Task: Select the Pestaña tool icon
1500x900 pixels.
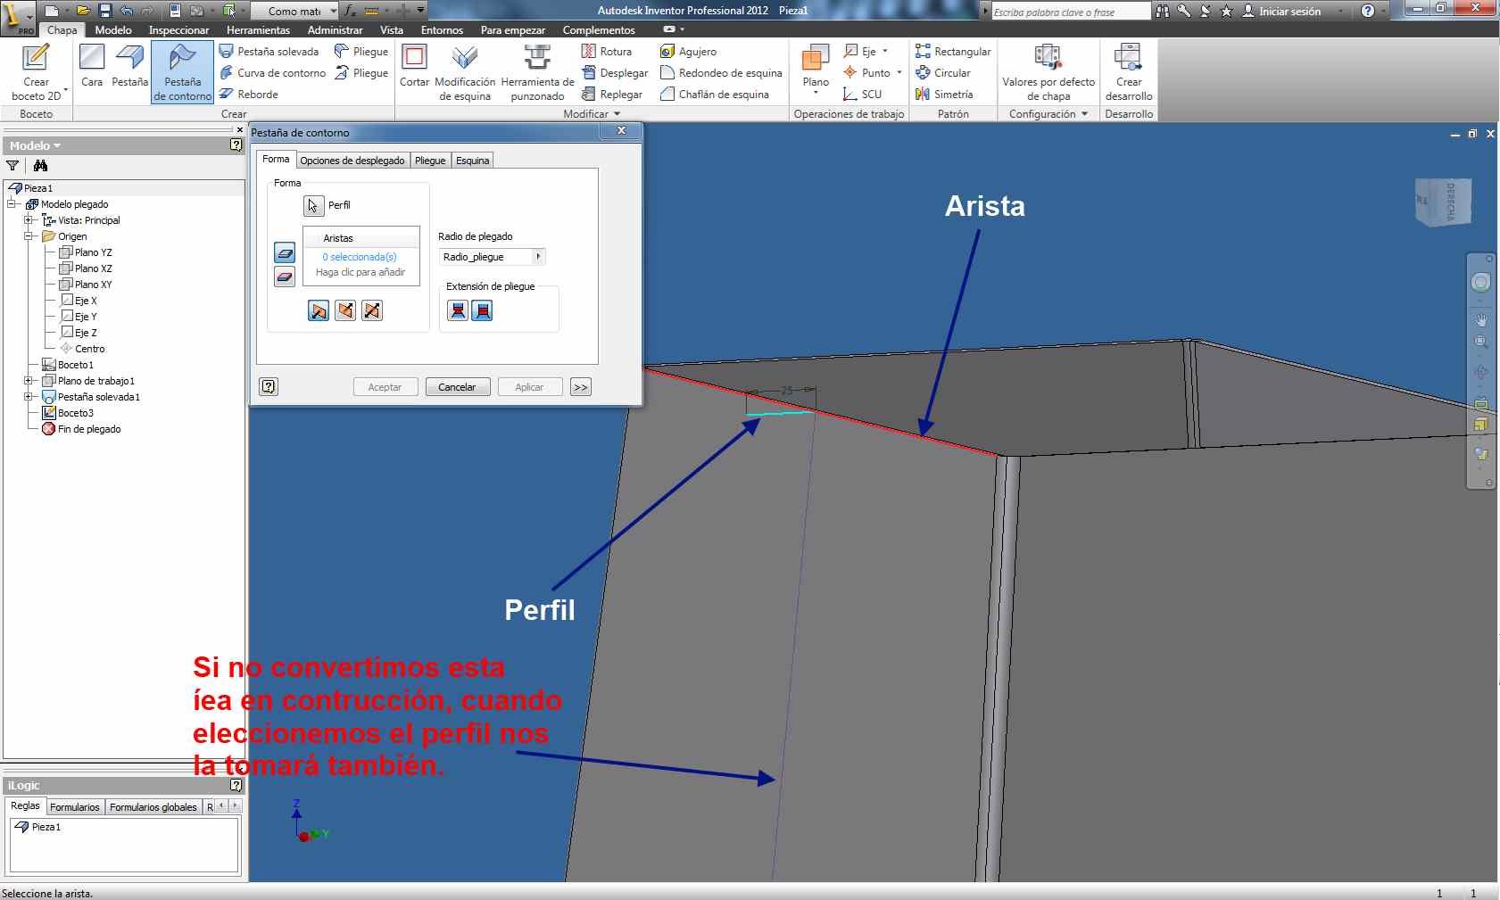Action: 130,66
